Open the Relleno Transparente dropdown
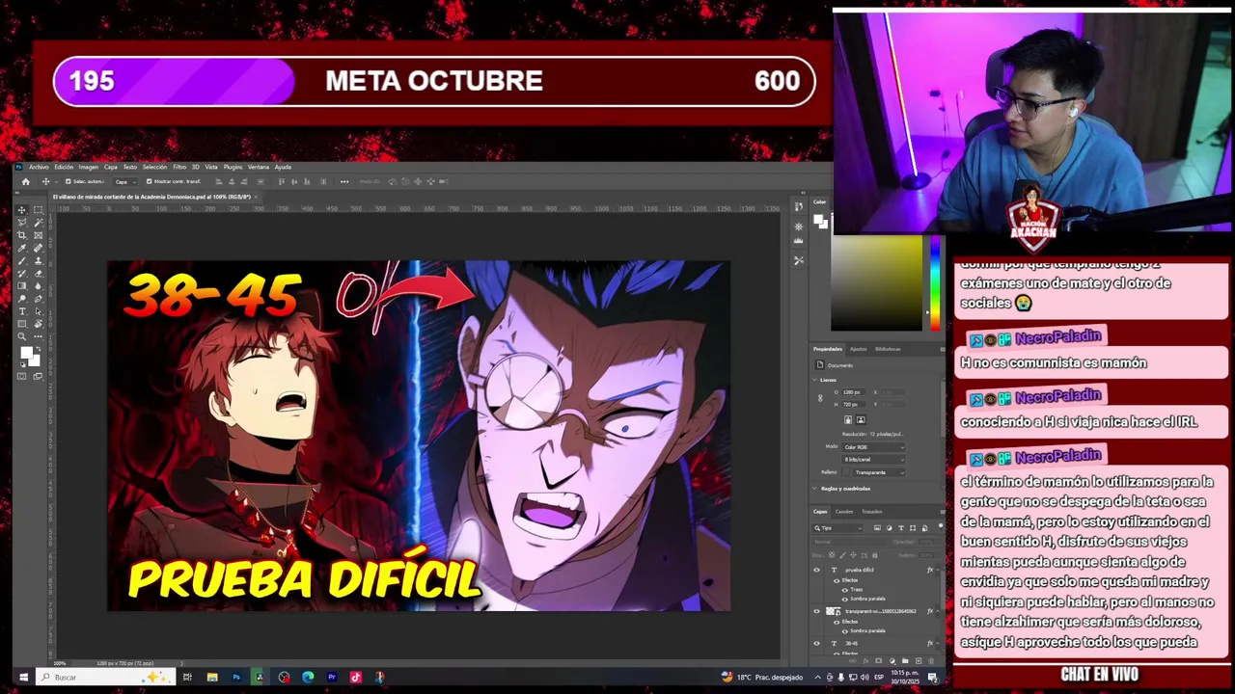Viewport: 1235px width, 694px height. click(879, 472)
